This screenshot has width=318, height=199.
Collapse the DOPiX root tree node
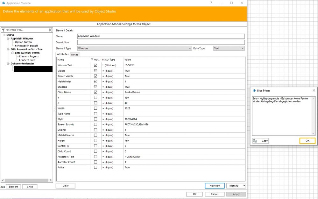(4, 35)
